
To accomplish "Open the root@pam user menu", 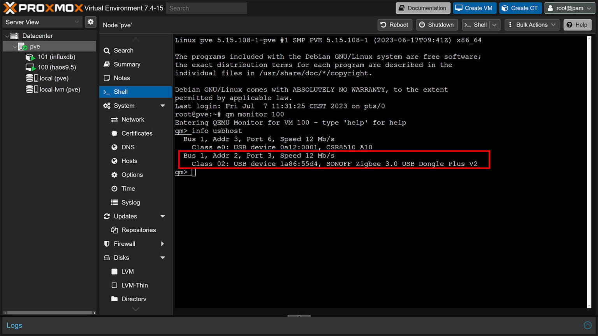I will [x=569, y=8].
